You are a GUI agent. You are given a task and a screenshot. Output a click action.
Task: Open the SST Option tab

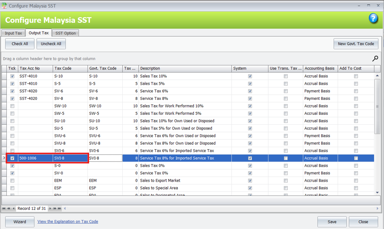pos(66,33)
